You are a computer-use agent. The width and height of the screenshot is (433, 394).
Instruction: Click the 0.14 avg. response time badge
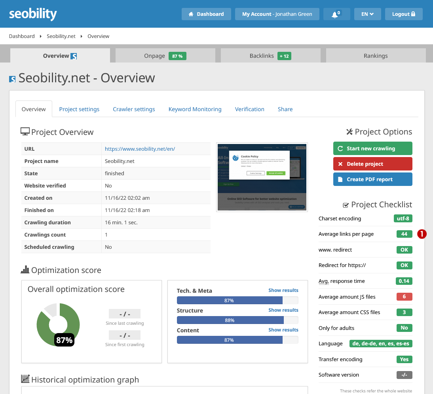pos(404,281)
